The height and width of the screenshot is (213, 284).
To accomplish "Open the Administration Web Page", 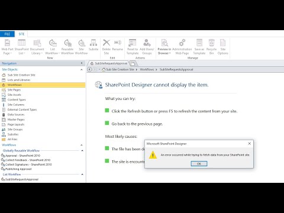I will tap(182, 47).
